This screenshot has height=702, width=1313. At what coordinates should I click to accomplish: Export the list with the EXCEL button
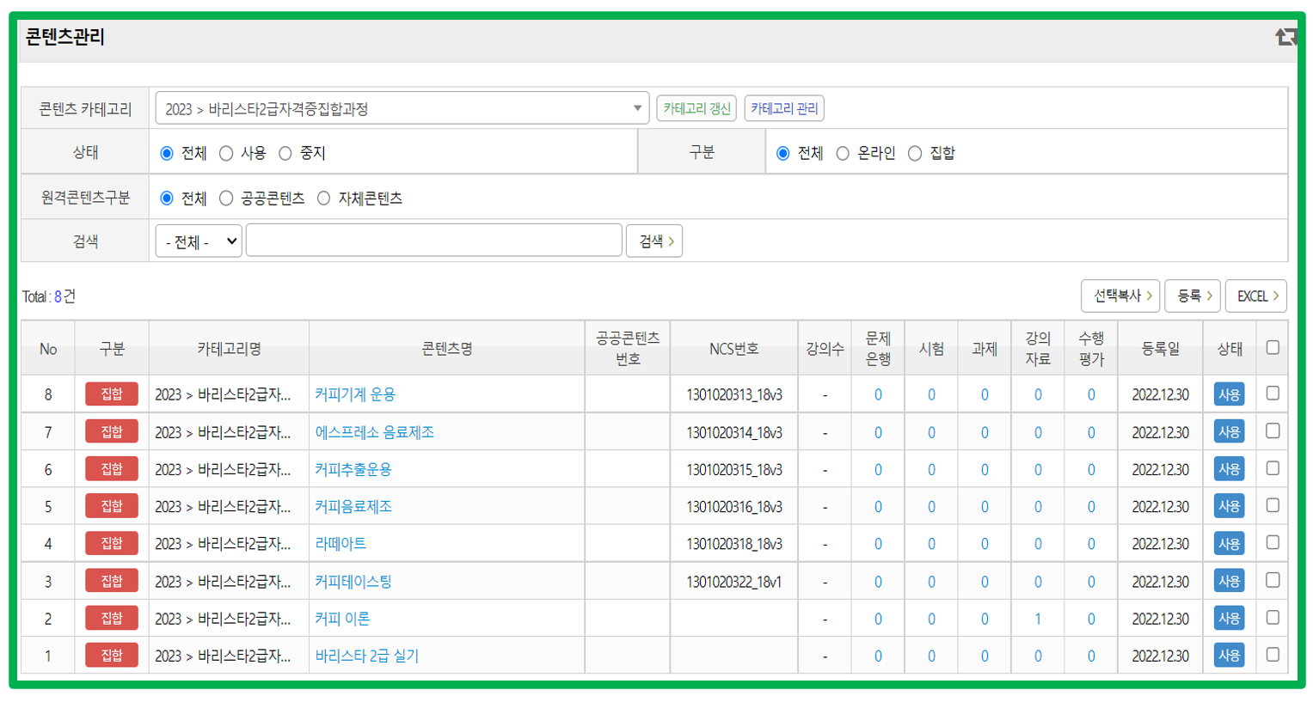pos(1255,296)
